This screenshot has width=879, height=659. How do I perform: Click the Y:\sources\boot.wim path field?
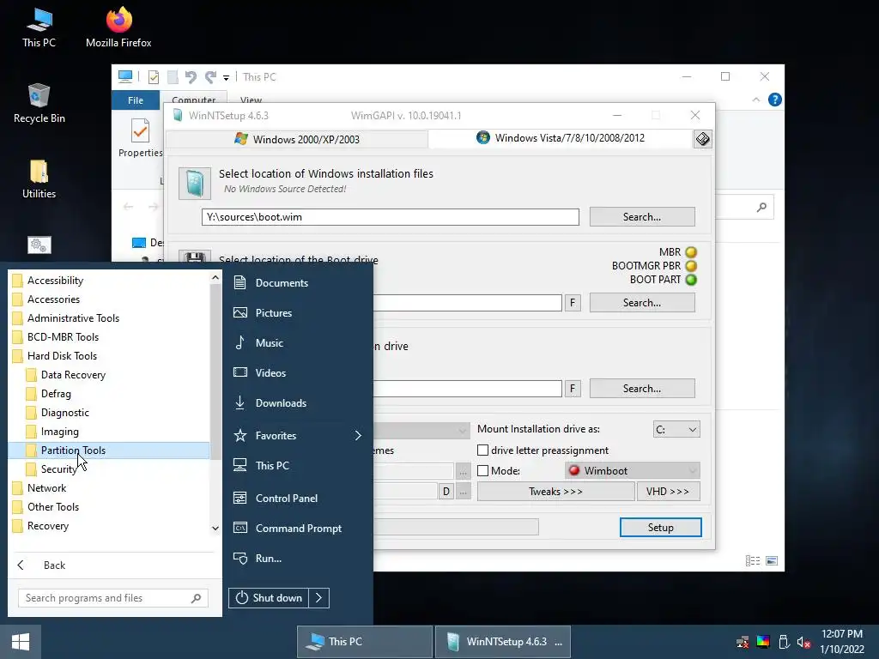pyautogui.click(x=391, y=217)
